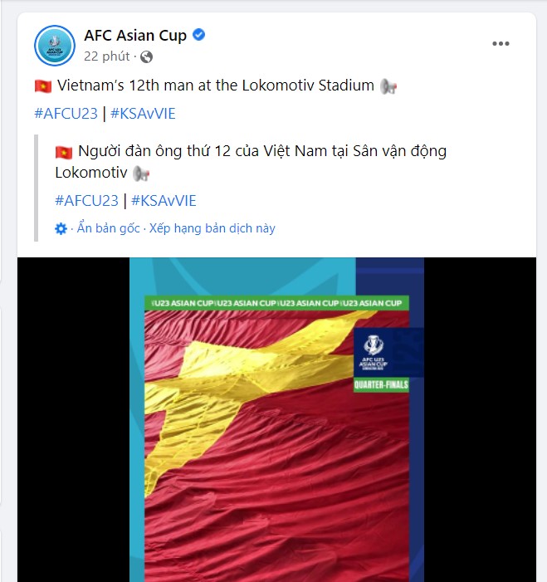Image resolution: width=547 pixels, height=582 pixels.
Task: Open translation settings with the gear icon
Action: click(x=61, y=228)
